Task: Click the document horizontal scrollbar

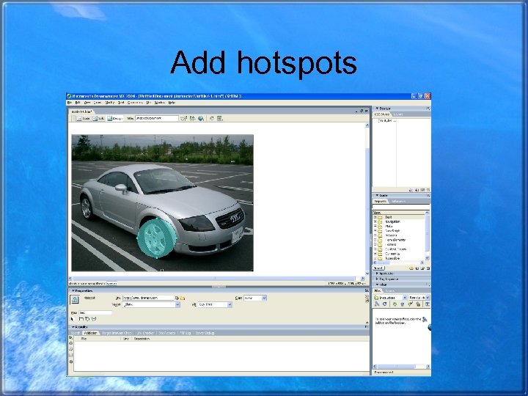Action: tap(217, 279)
